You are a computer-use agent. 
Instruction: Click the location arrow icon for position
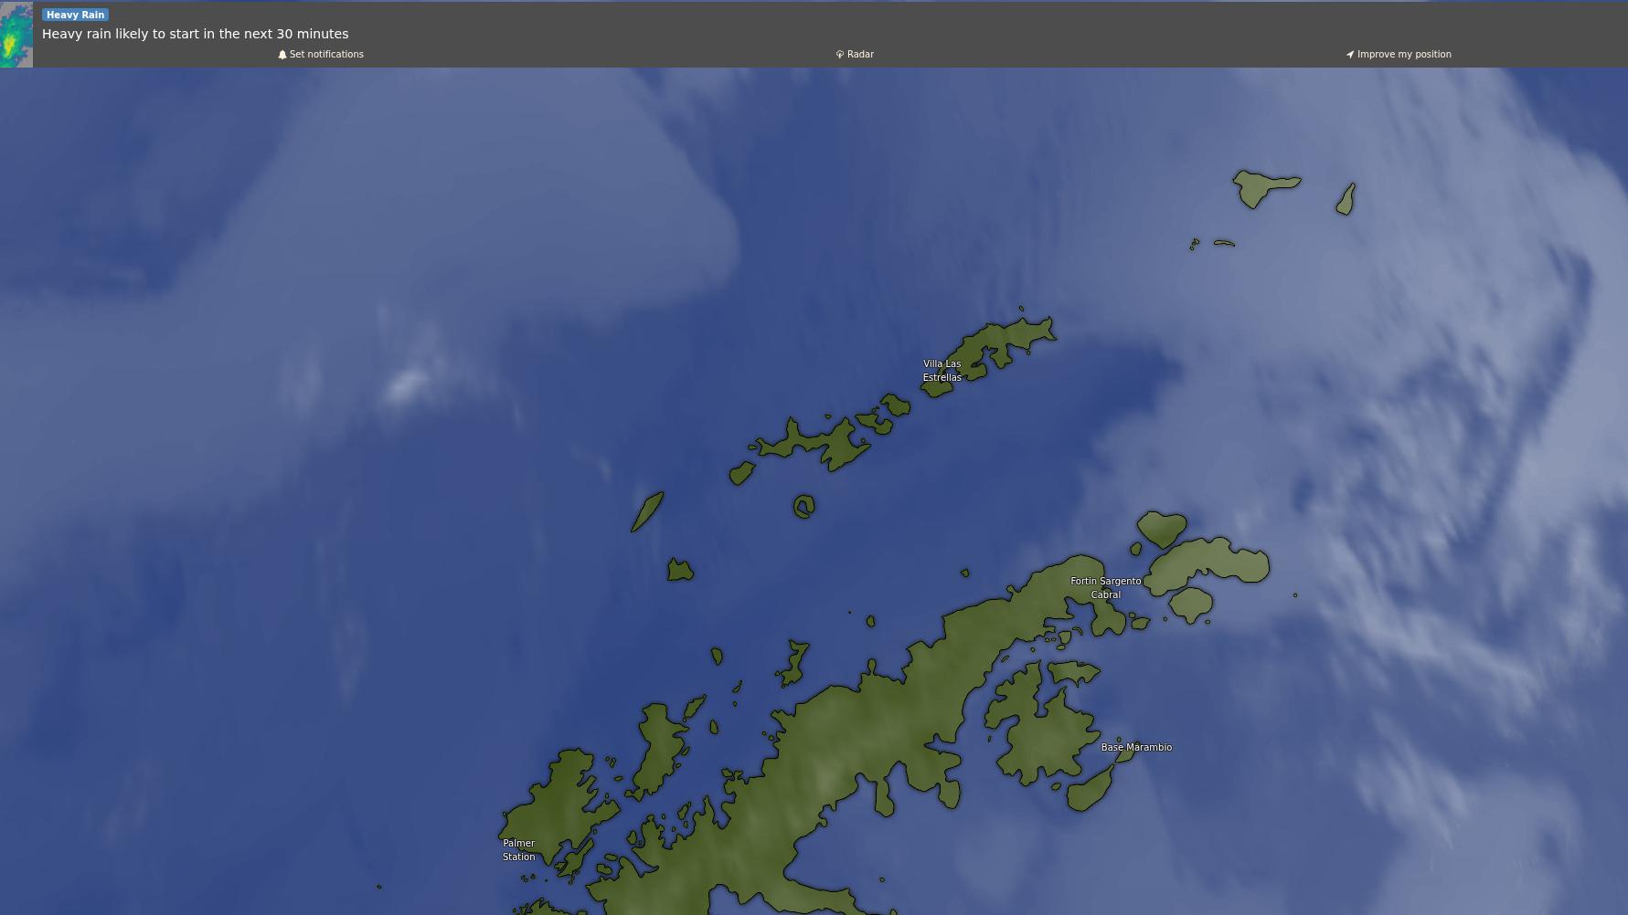1350,55
